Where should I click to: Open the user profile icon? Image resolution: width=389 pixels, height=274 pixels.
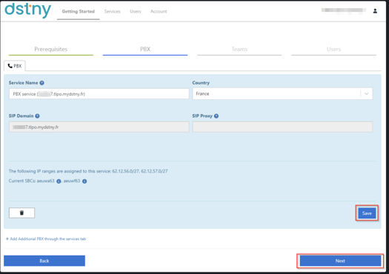(375, 11)
